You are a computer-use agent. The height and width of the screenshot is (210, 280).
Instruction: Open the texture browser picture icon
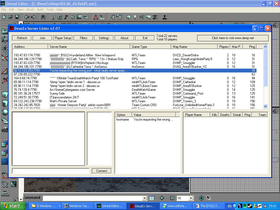(79, 17)
